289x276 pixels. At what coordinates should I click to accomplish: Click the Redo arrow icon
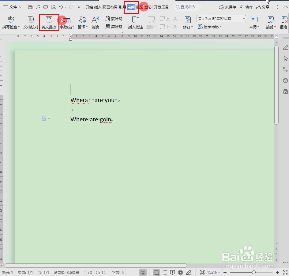point(71,7)
